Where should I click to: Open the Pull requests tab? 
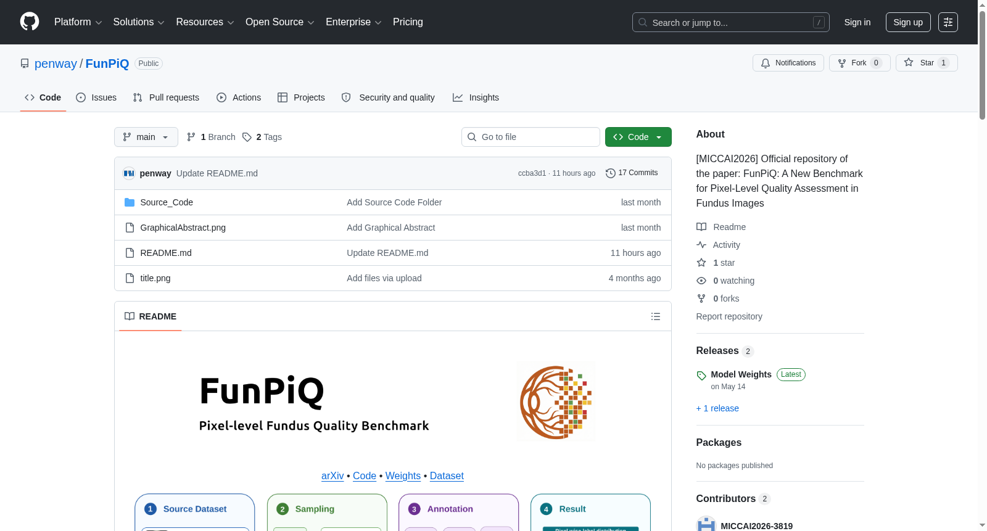pyautogui.click(x=166, y=97)
